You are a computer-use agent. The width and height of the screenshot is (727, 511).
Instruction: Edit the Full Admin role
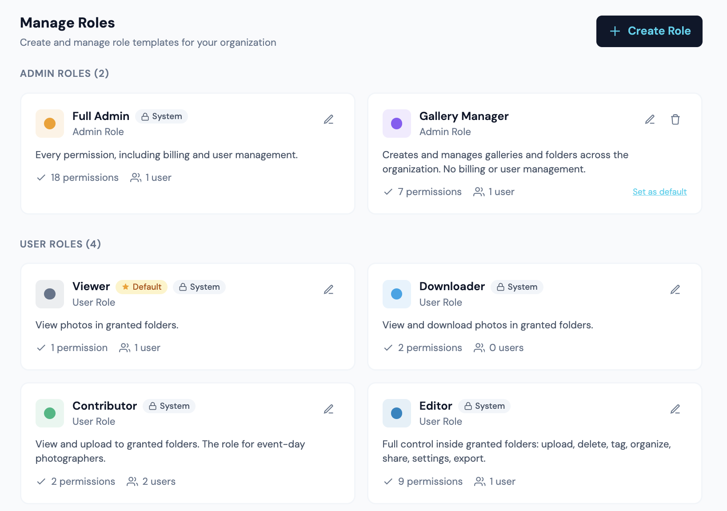click(328, 120)
